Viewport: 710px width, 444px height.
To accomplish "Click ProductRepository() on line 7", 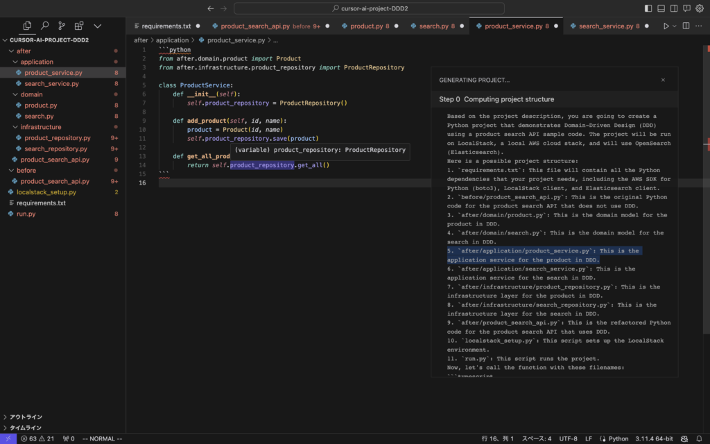I will (313, 103).
